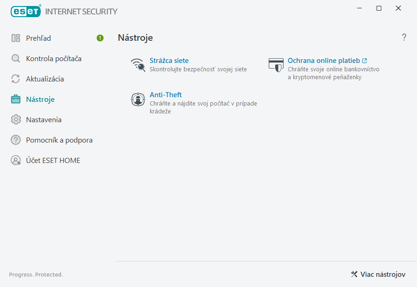Launch Ochrana online platieb
Image resolution: width=417 pixels, height=287 pixels.
click(324, 60)
